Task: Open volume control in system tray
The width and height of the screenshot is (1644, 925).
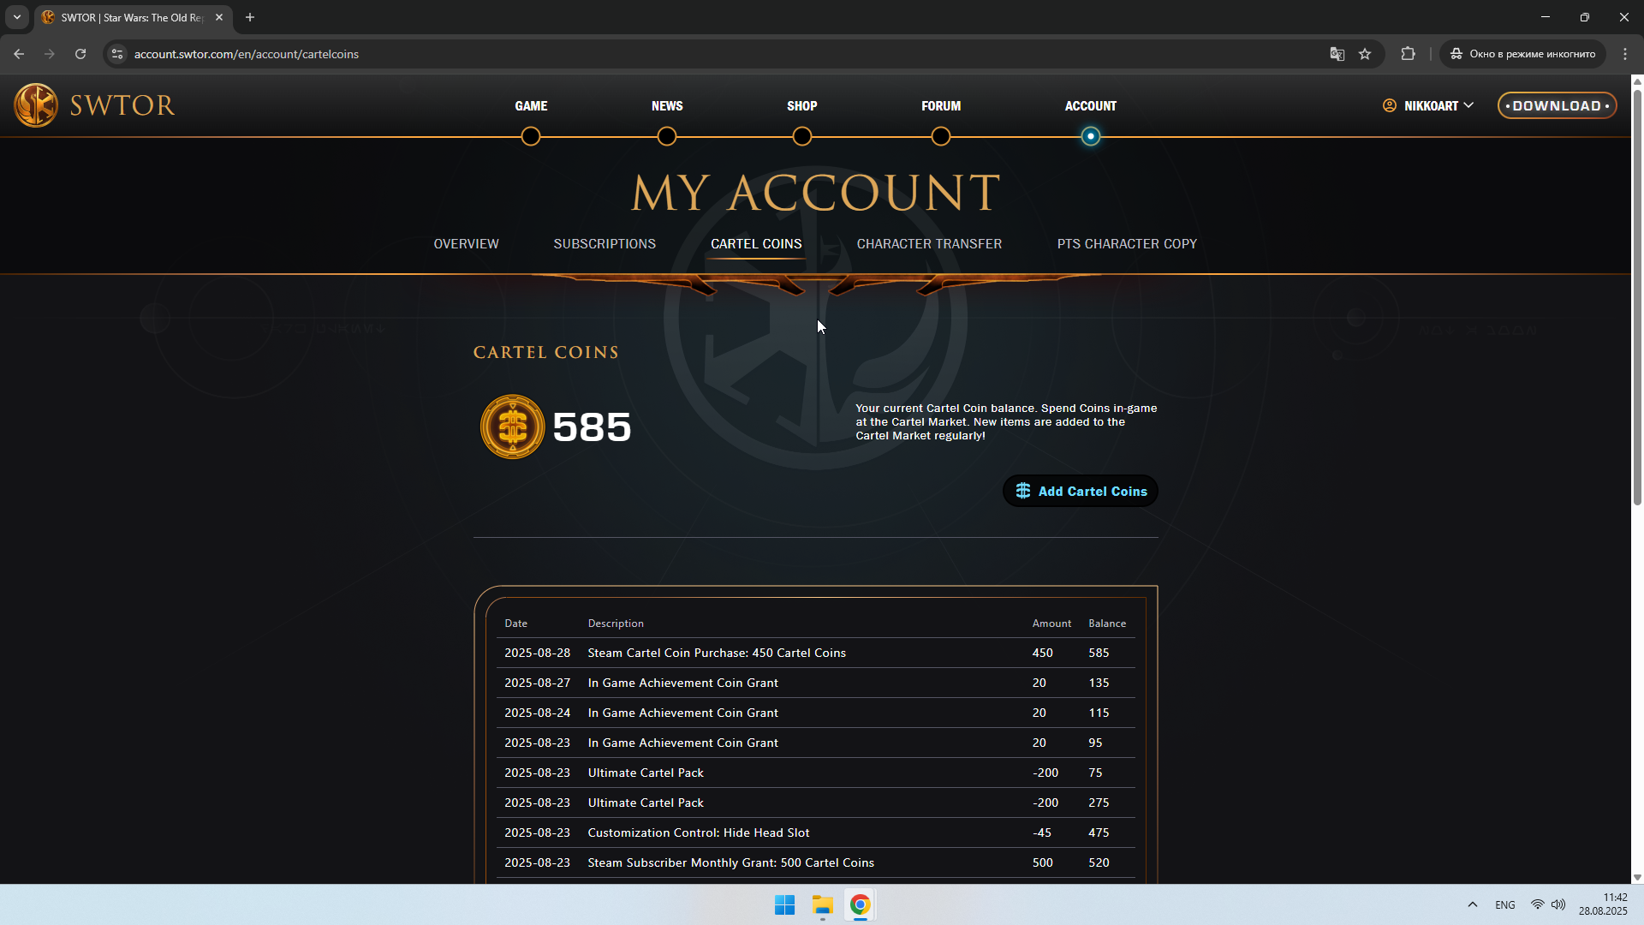Action: click(x=1558, y=905)
